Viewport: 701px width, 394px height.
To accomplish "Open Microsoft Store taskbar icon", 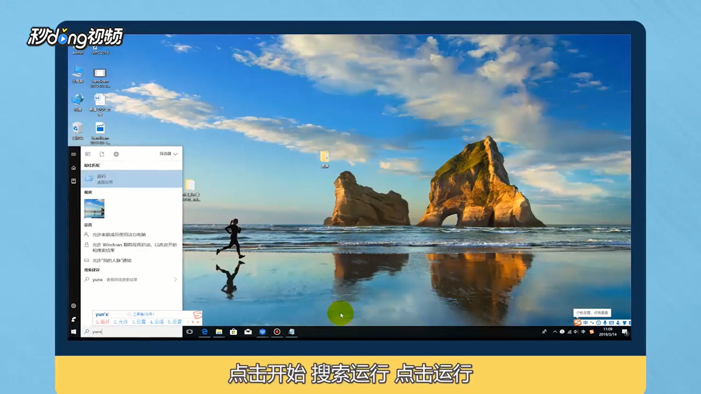I will coord(233,332).
